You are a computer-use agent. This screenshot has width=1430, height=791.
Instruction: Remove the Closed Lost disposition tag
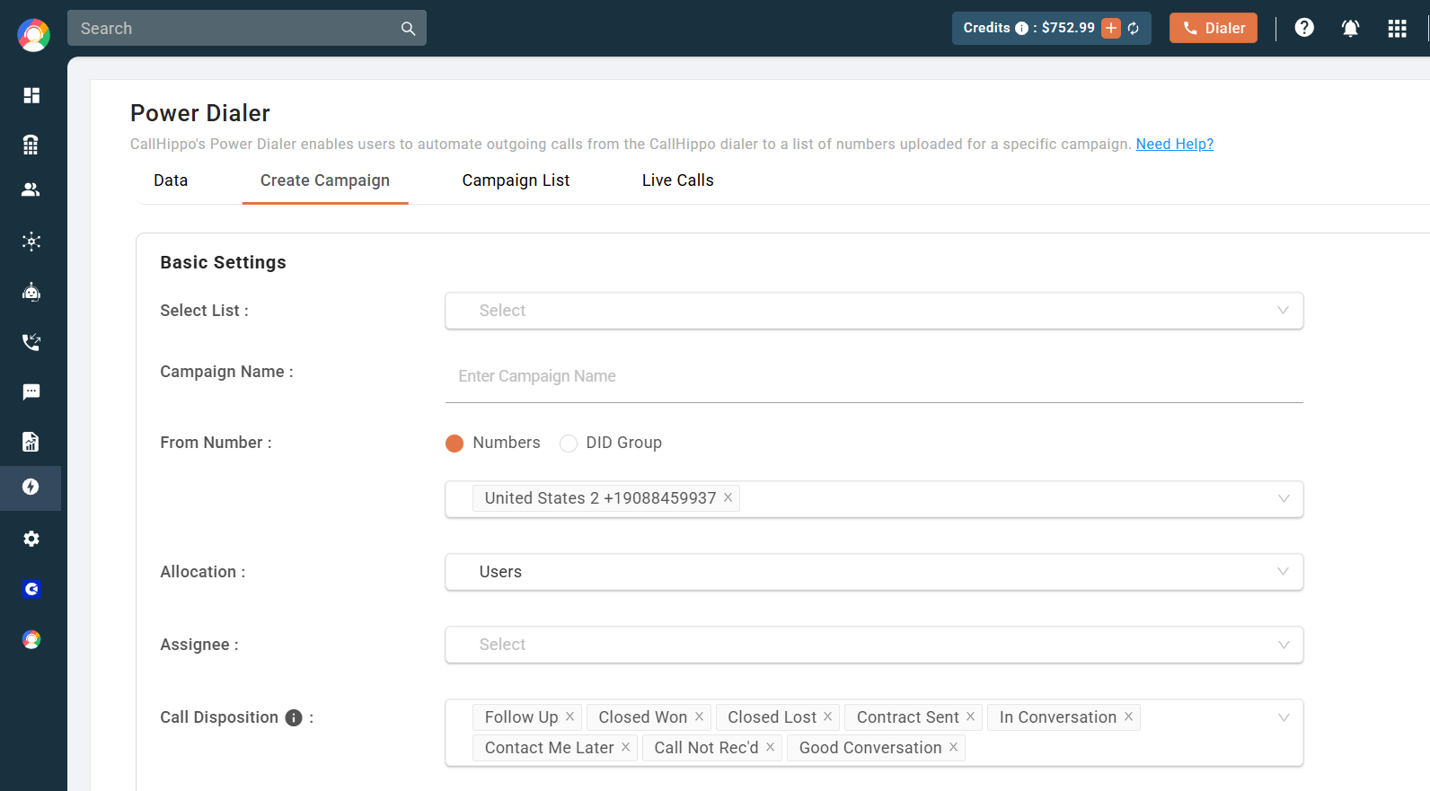[x=828, y=716]
